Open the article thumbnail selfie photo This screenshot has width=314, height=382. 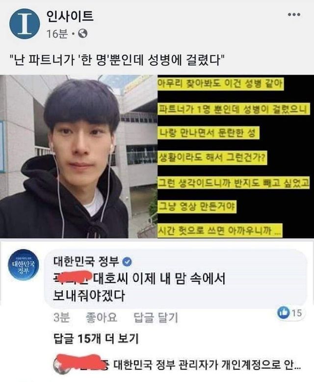click(x=78, y=156)
